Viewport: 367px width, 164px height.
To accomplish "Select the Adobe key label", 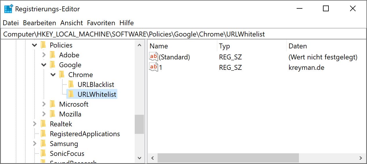I will pyautogui.click(x=69, y=55).
